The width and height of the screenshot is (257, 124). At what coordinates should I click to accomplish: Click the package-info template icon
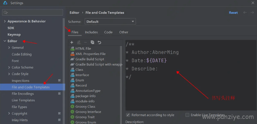click(72, 96)
